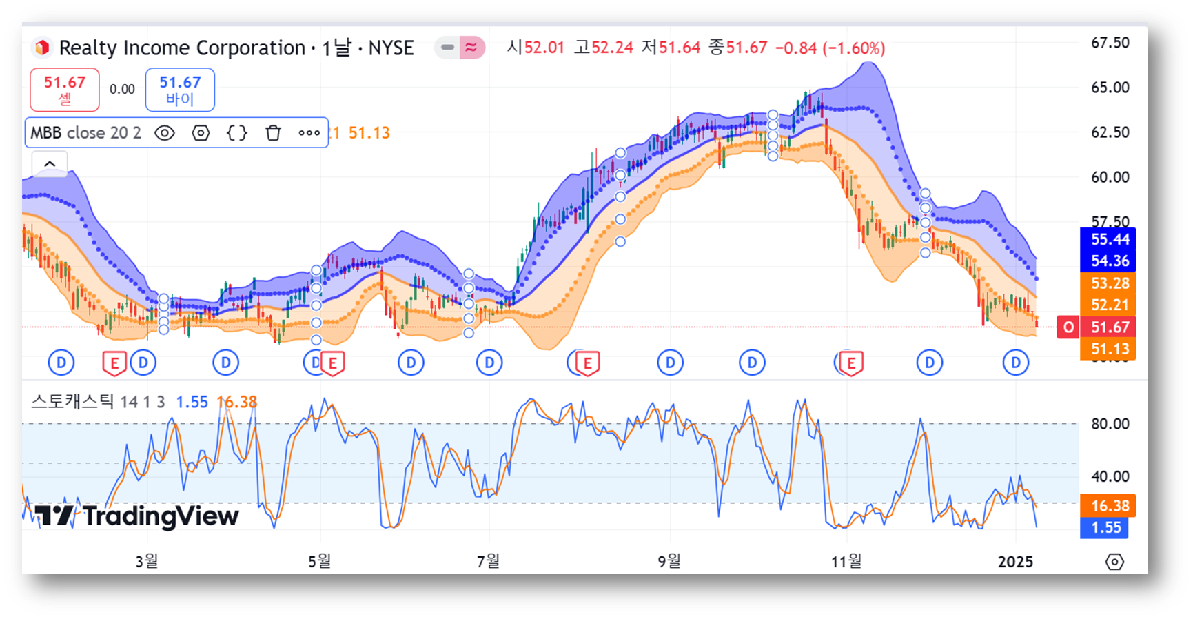Screen dimensions: 1193x619
Task: Click the MBB close 20 2 label
Action: tap(85, 133)
